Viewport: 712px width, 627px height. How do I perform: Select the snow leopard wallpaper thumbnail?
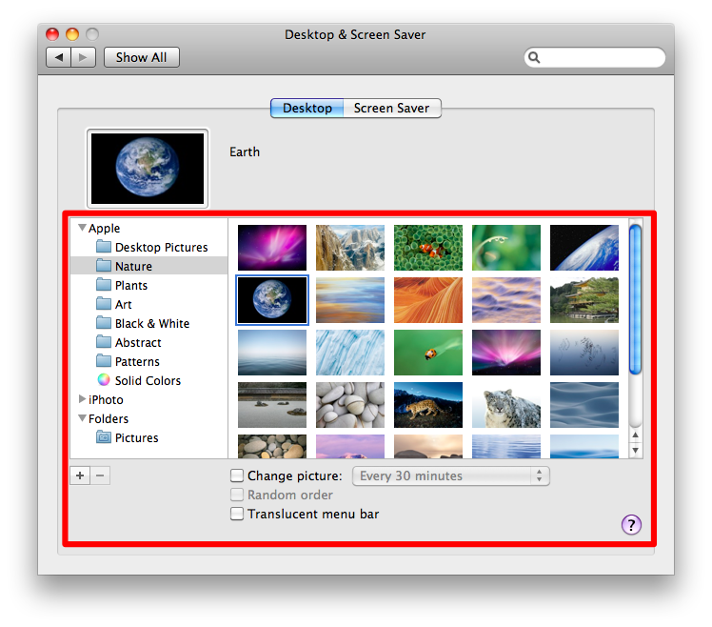tap(506, 405)
